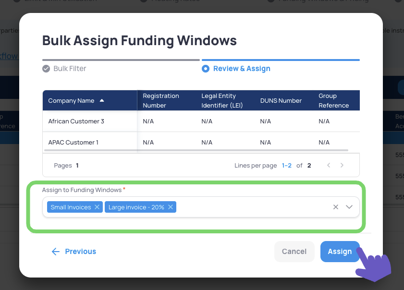Click the Company Name sort arrow
Image resolution: width=404 pixels, height=290 pixels.
[x=102, y=101]
